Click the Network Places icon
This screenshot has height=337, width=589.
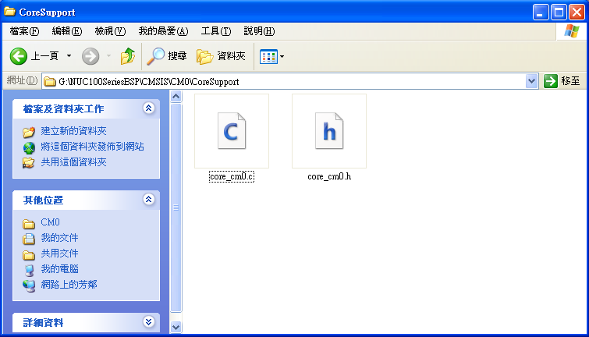(29, 286)
